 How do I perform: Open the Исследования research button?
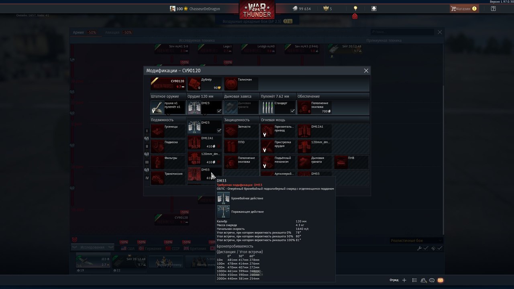[x=92, y=247]
